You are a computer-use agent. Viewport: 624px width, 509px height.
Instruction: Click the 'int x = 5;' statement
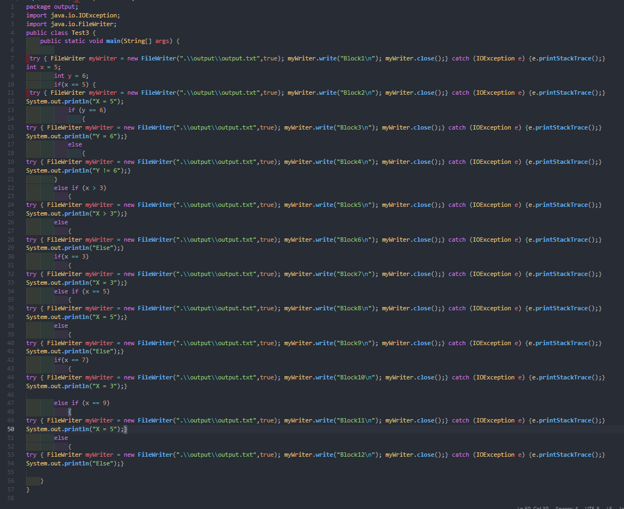coord(44,67)
